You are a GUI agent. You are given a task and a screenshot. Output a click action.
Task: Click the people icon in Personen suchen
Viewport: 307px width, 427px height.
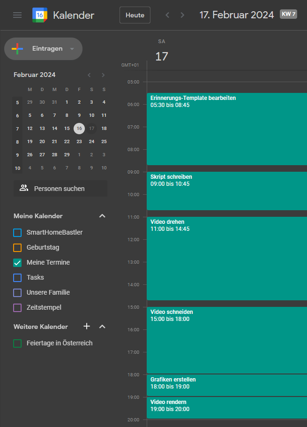pos(24,188)
